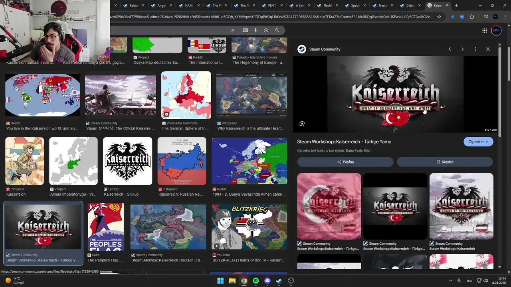The height and width of the screenshot is (287, 511).
Task: Open a new browser tab
Action: pos(456,6)
